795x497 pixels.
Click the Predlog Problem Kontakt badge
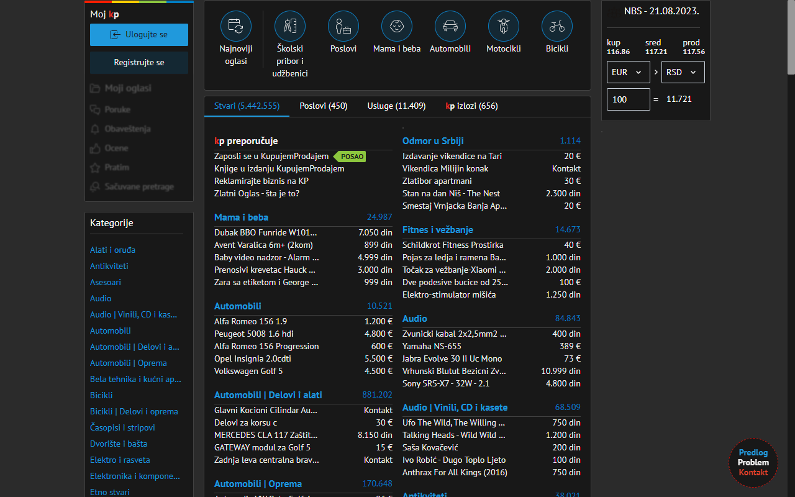(753, 463)
